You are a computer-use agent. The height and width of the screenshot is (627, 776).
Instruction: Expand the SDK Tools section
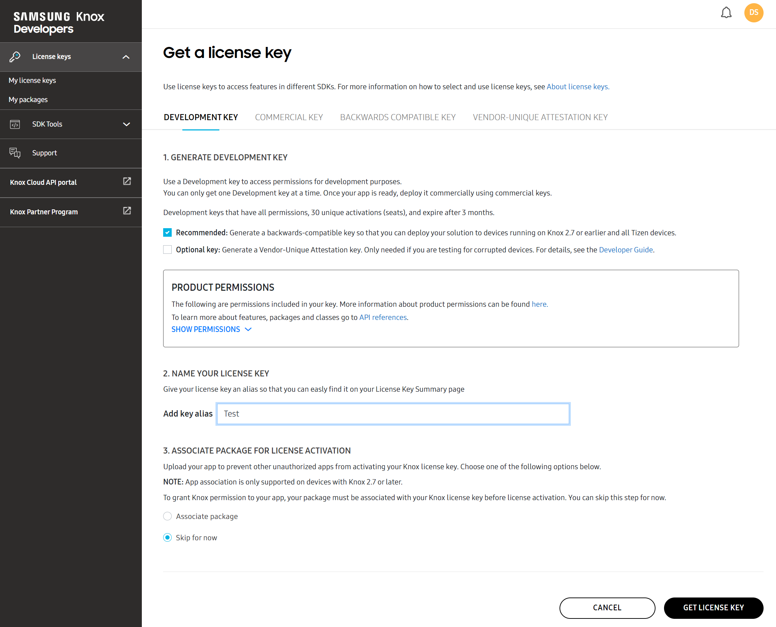click(126, 124)
